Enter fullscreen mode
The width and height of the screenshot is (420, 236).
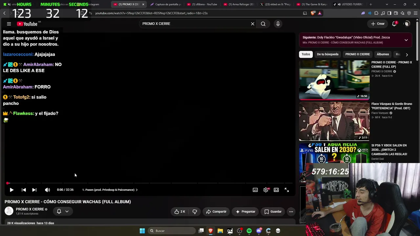[x=287, y=190]
